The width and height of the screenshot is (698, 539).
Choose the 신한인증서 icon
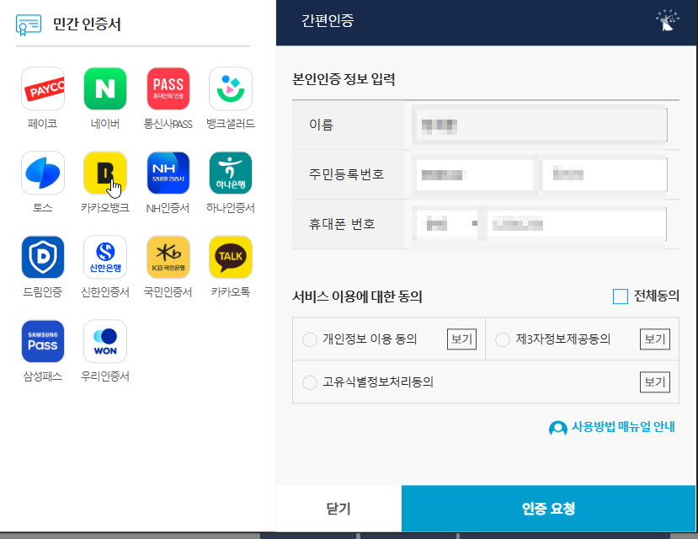point(105,257)
